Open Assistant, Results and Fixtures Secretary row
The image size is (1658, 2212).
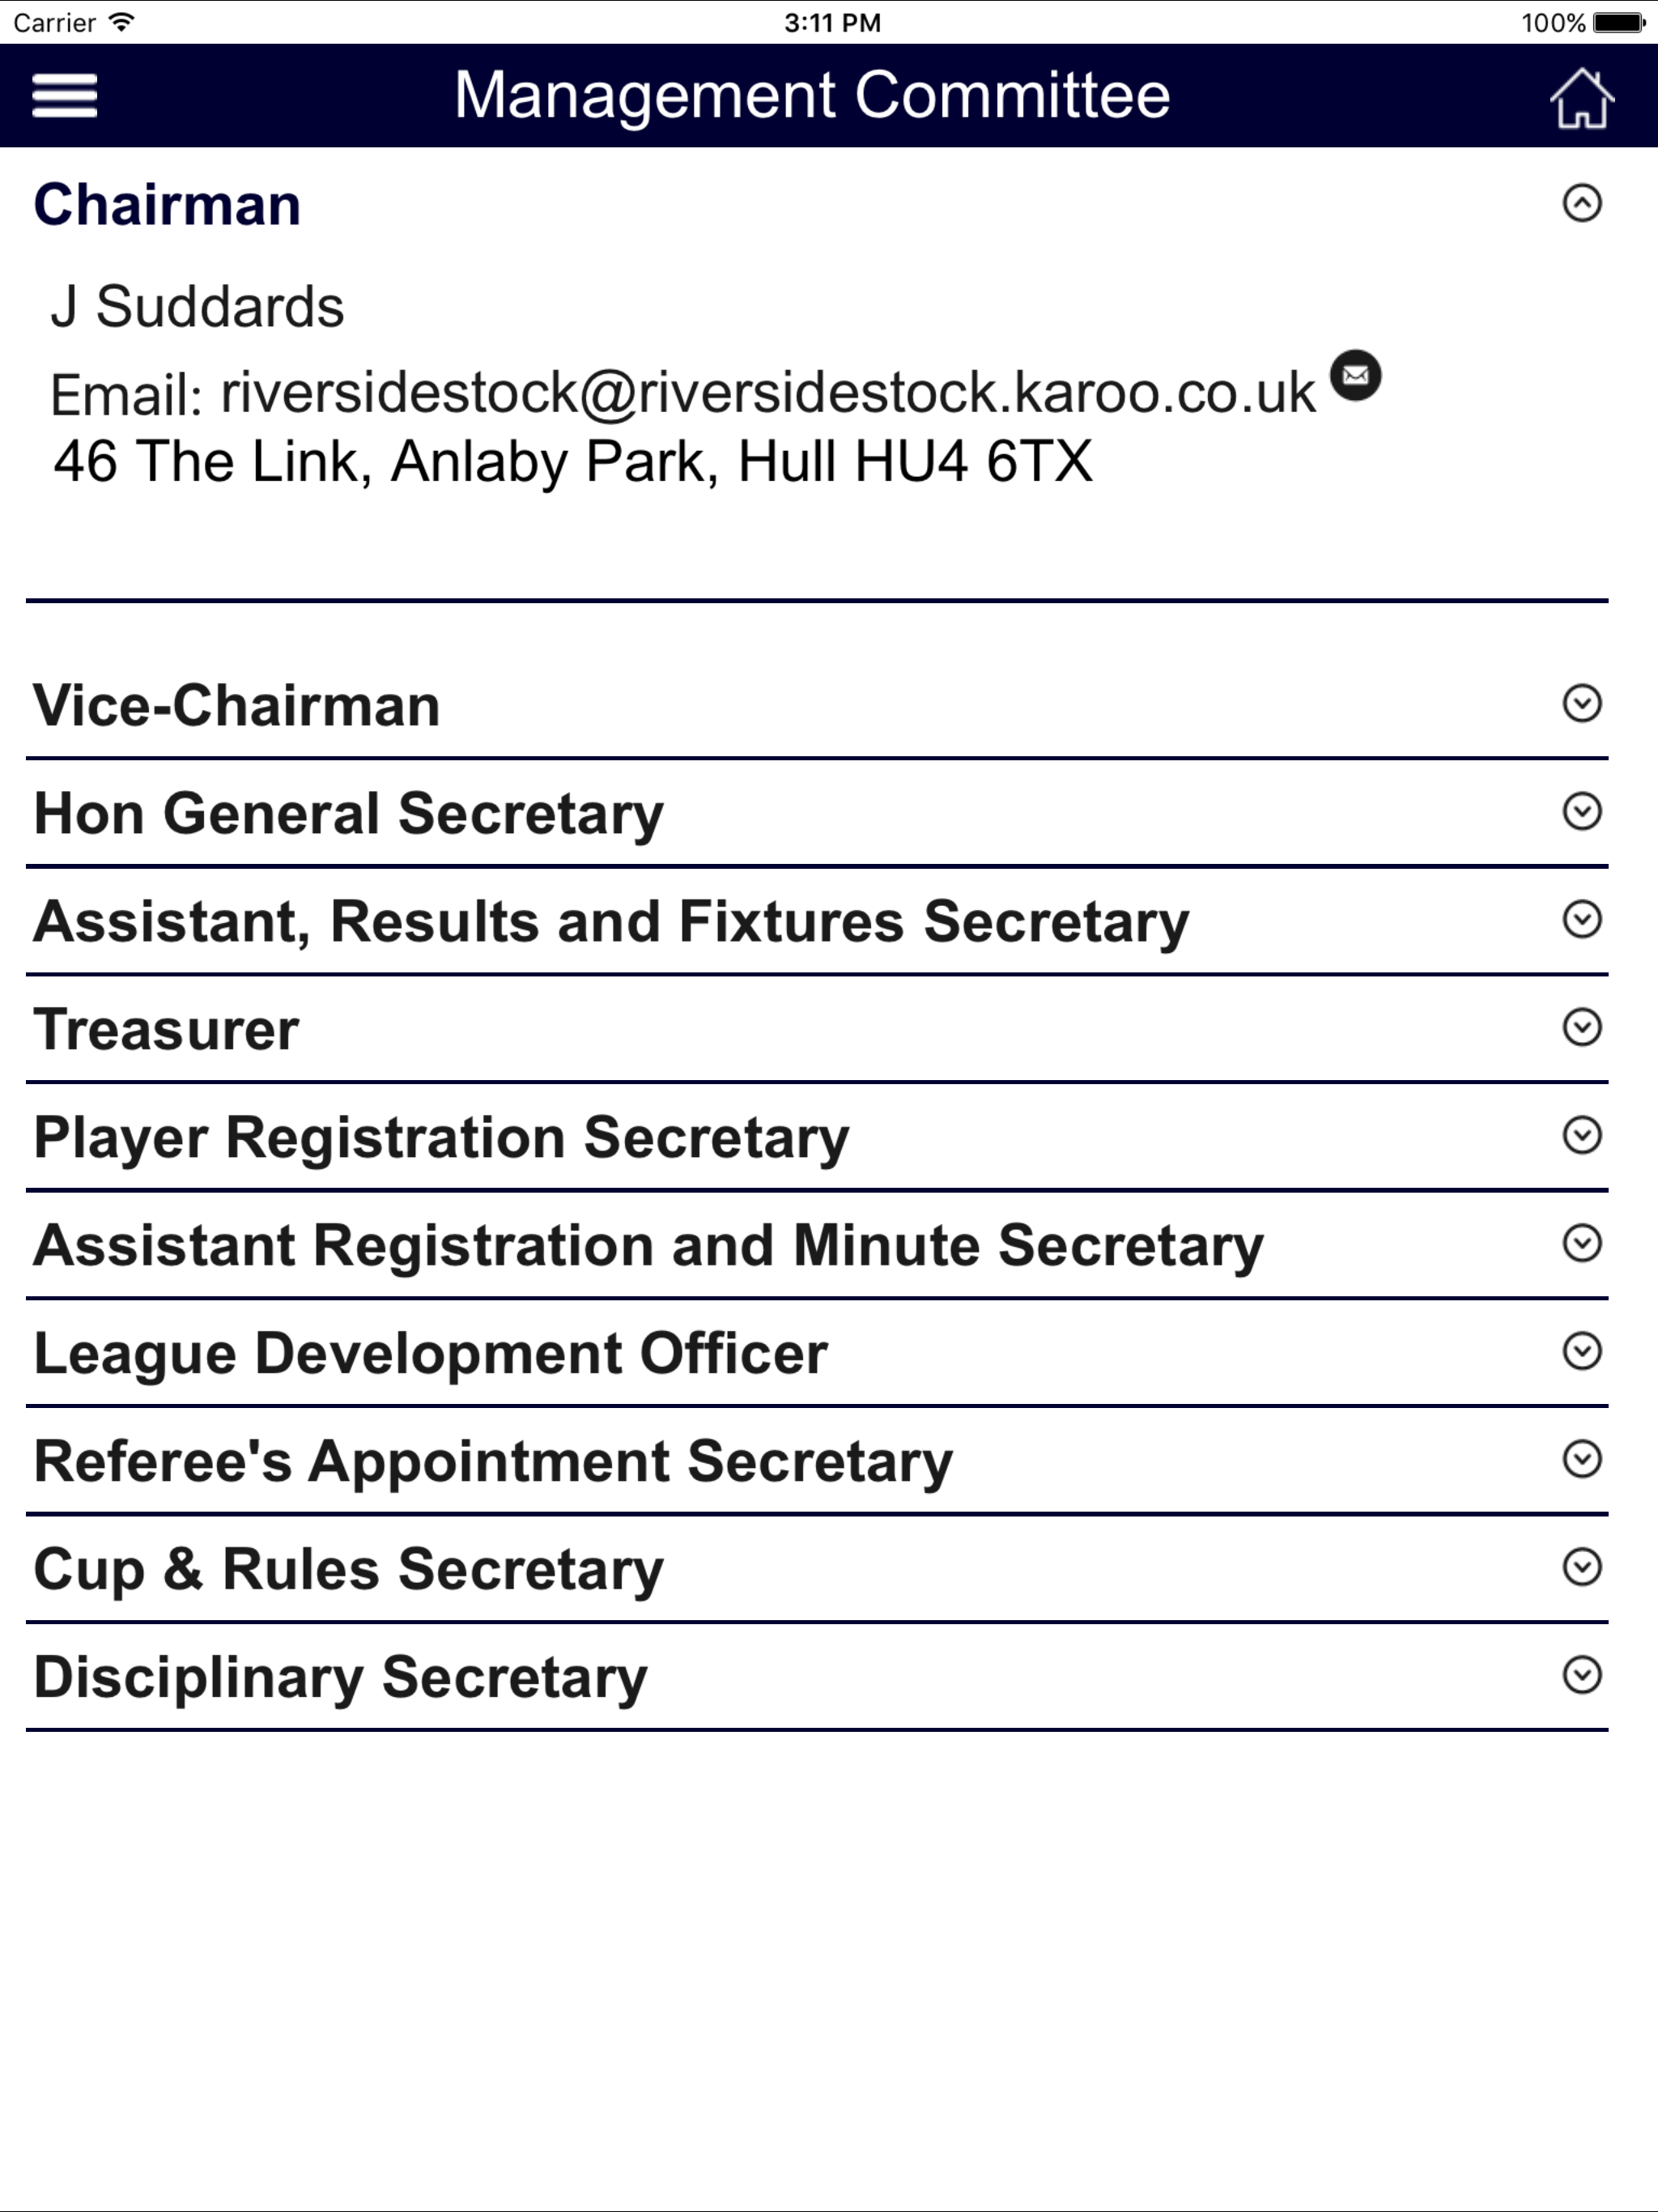pos(817,921)
